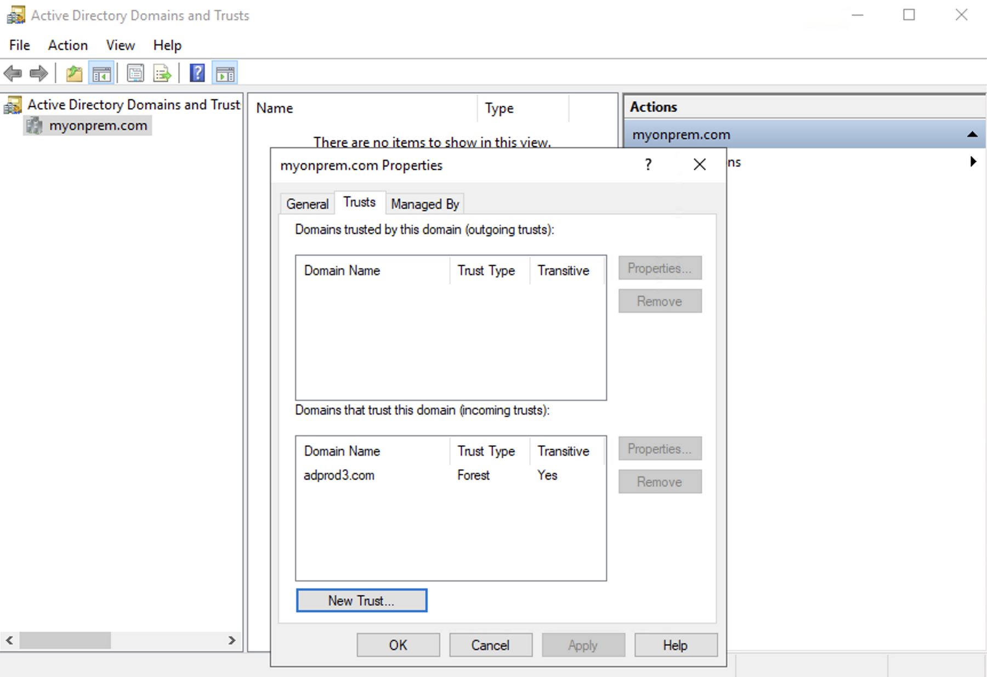Click the Active Directory app icon in title bar
The width and height of the screenshot is (987, 677).
pos(16,15)
